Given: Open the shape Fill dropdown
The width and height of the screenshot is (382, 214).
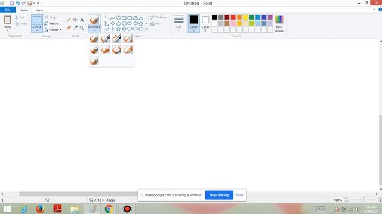Looking at the screenshot, I should click(156, 24).
